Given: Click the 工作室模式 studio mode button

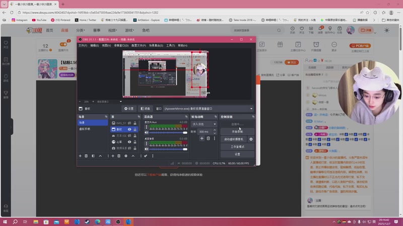Looking at the screenshot, I should click(237, 147).
